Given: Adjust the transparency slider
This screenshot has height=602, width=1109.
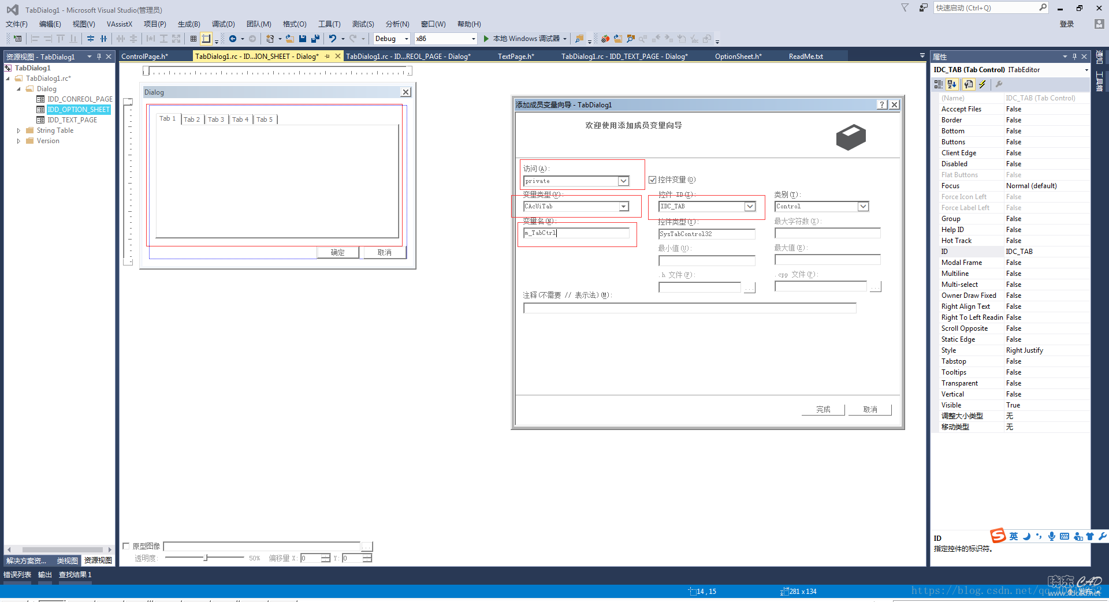Looking at the screenshot, I should click(x=206, y=558).
